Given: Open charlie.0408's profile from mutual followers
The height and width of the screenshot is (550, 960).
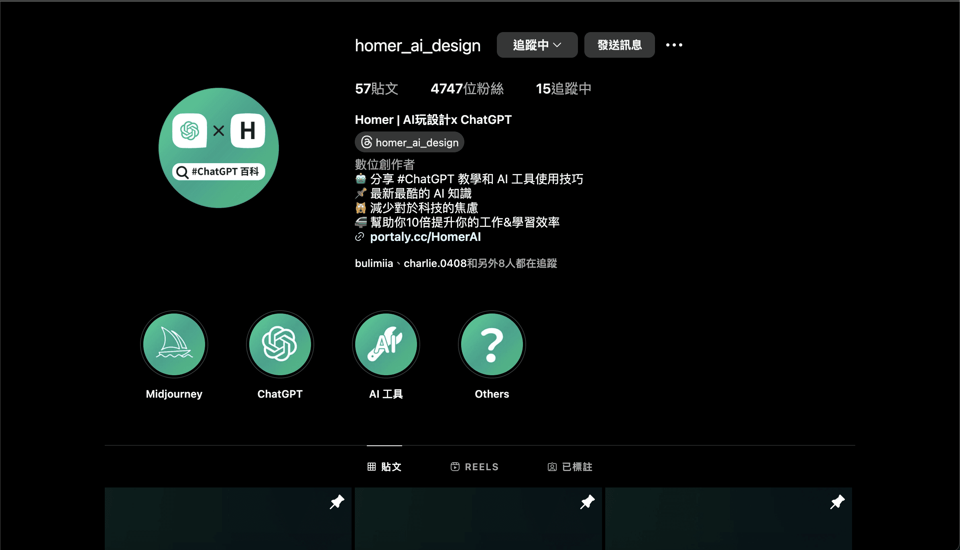Looking at the screenshot, I should pos(435,263).
